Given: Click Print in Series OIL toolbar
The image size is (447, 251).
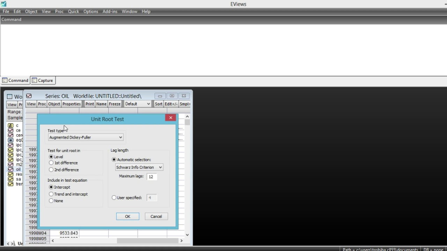Looking at the screenshot, I should pos(90,104).
